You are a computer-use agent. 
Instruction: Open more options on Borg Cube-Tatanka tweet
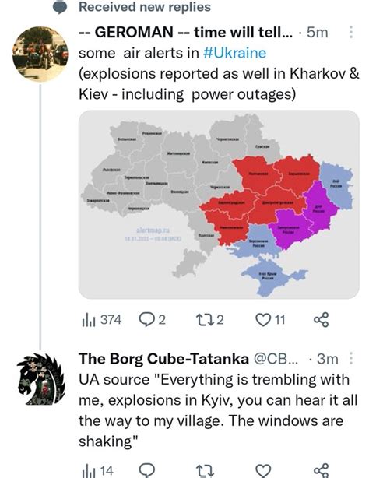click(x=350, y=358)
